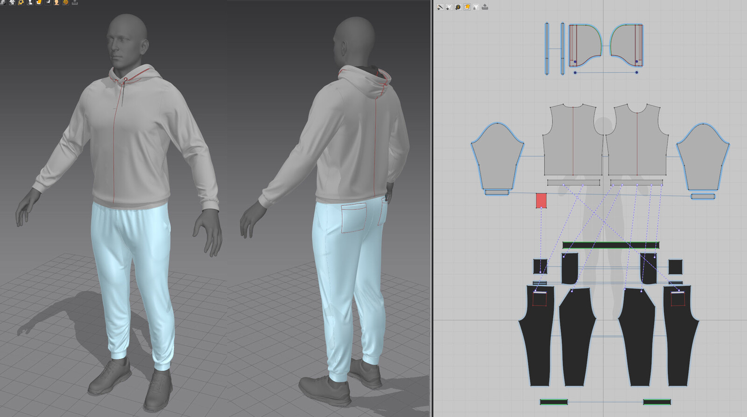Click the orange mesh globe icon in 3D toolbar
The image size is (747, 417).
click(x=65, y=2)
